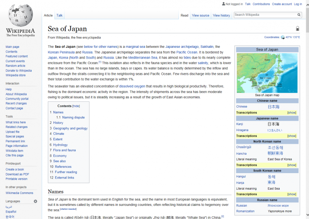Screen dimensions: 309x219
Task: Click Donate to Wikipedia
Action: [19, 71]
